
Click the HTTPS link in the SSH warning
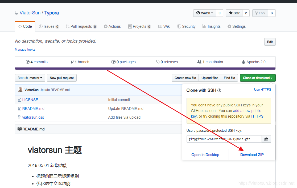[257, 116]
